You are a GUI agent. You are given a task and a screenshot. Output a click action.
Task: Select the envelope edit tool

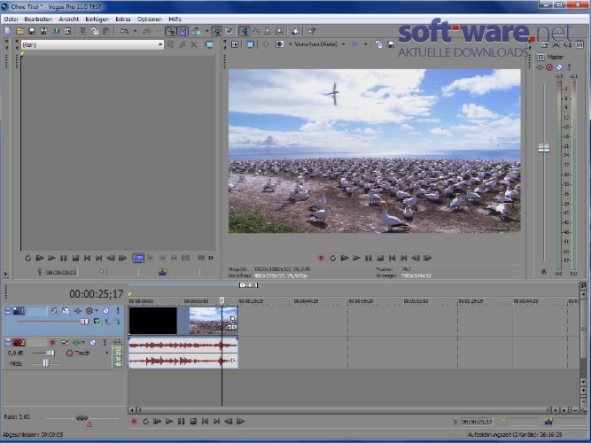(256, 31)
